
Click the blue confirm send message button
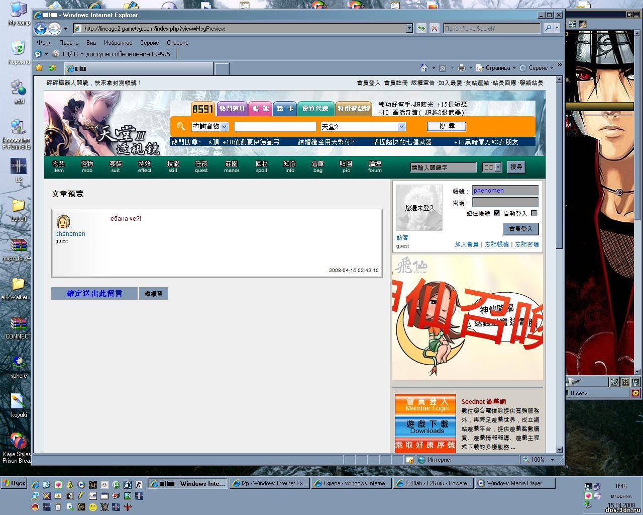(94, 294)
